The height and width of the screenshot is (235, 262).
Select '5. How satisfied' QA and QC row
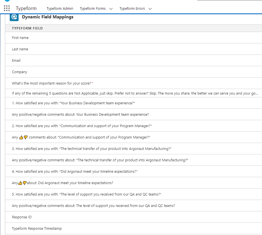pyautogui.click(x=133, y=194)
